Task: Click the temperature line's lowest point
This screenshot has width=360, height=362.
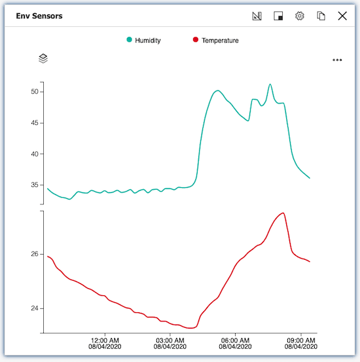Action: click(x=190, y=328)
